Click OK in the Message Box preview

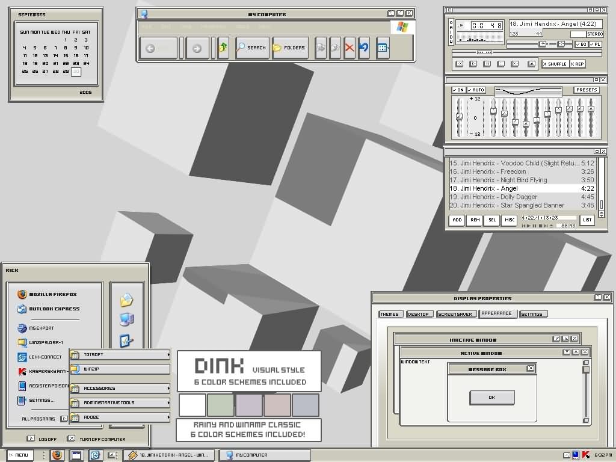pos(492,397)
